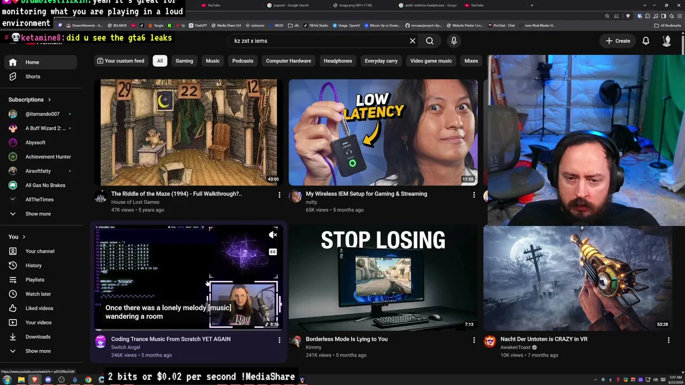The height and width of the screenshot is (385, 685).
Task: Open more options for The Riddle of the Maze video
Action: point(279,195)
